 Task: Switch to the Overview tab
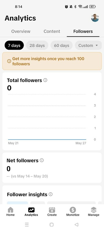coord(21,31)
